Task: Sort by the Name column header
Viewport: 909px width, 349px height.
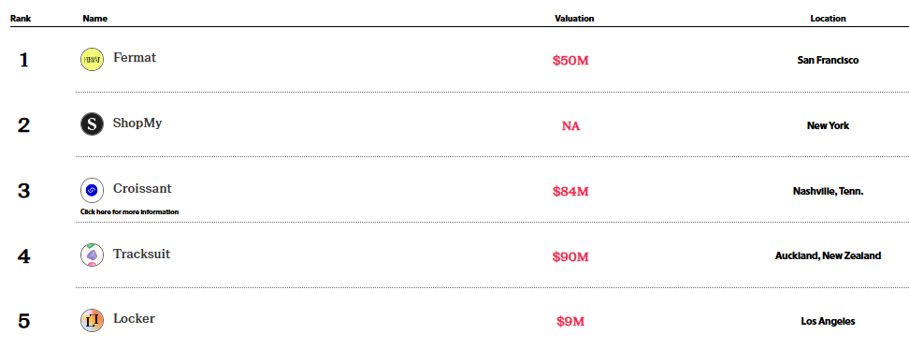Action: coord(95,19)
